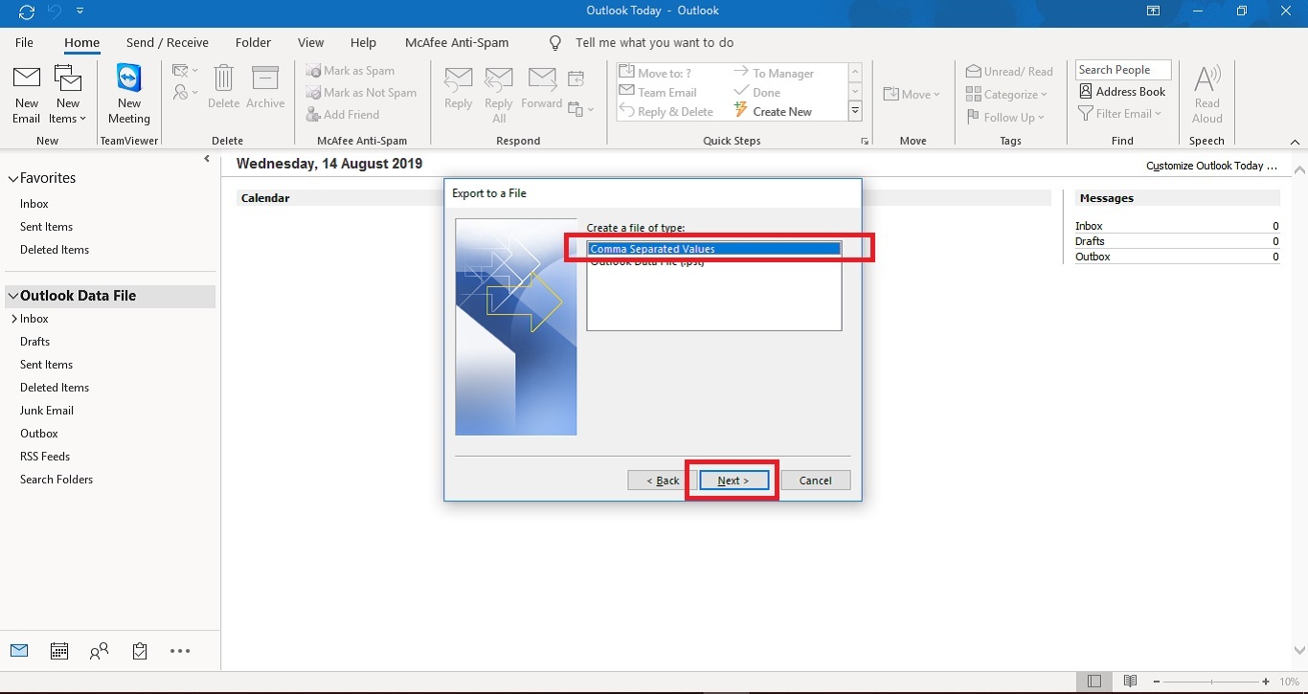Screen dimensions: 1308x694
Task: Click the zoom in plus button
Action: pyautogui.click(x=1266, y=682)
